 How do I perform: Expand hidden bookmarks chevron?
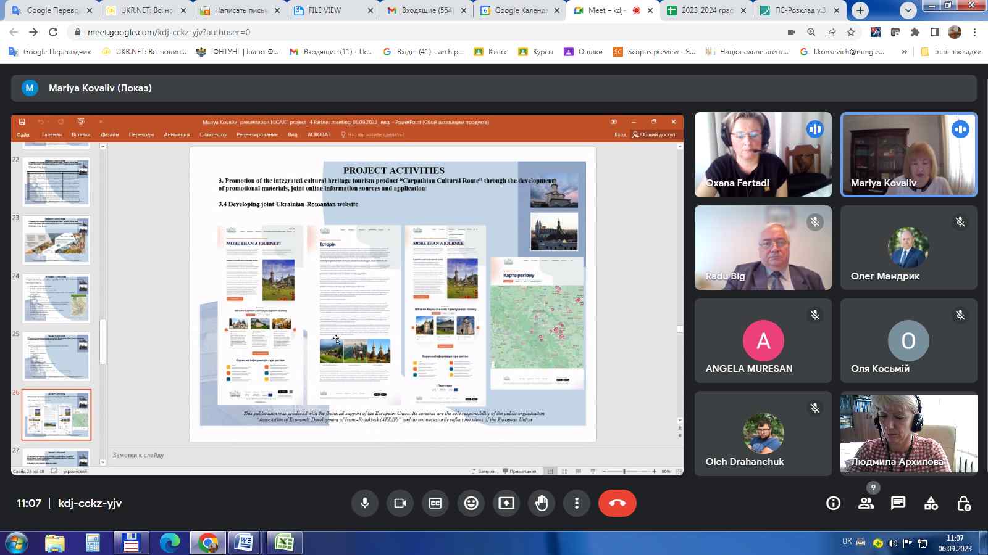pyautogui.click(x=904, y=52)
